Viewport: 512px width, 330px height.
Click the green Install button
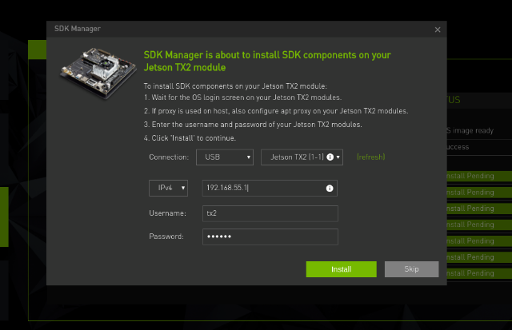click(x=342, y=269)
